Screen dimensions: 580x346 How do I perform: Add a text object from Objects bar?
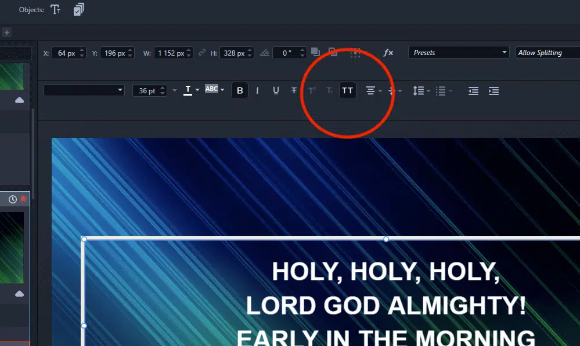56,10
